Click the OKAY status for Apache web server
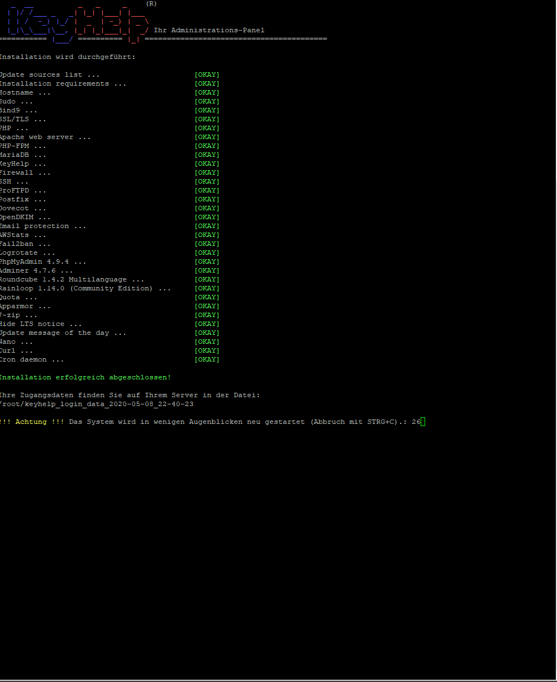The width and height of the screenshot is (557, 682). click(207, 137)
